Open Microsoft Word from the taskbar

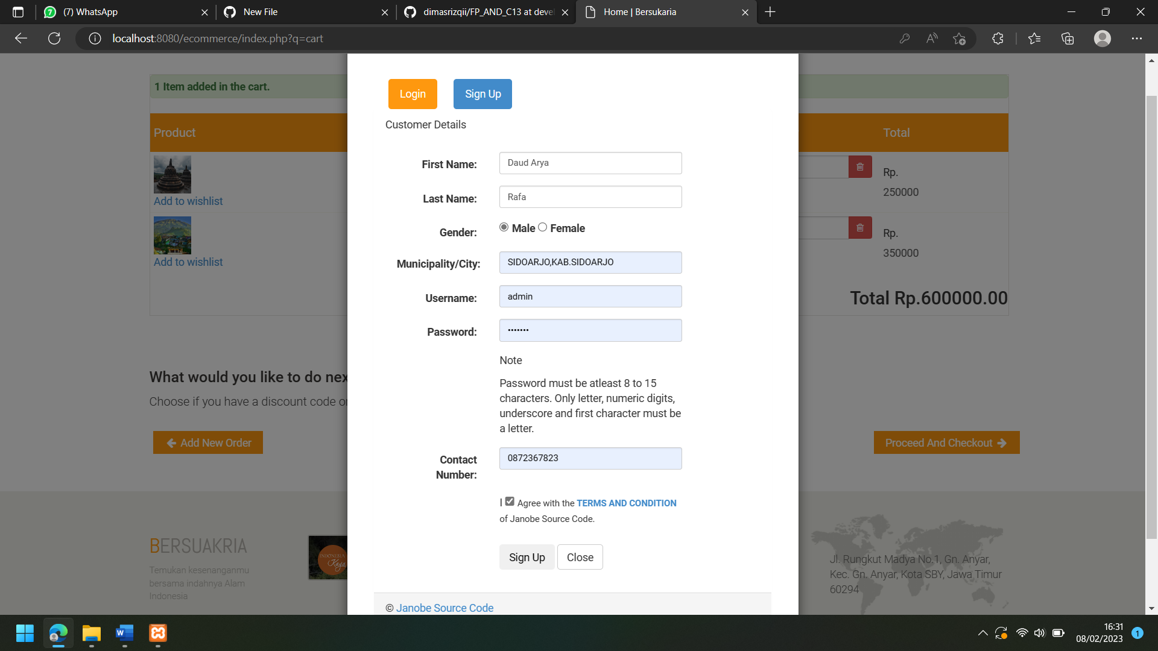tap(124, 634)
